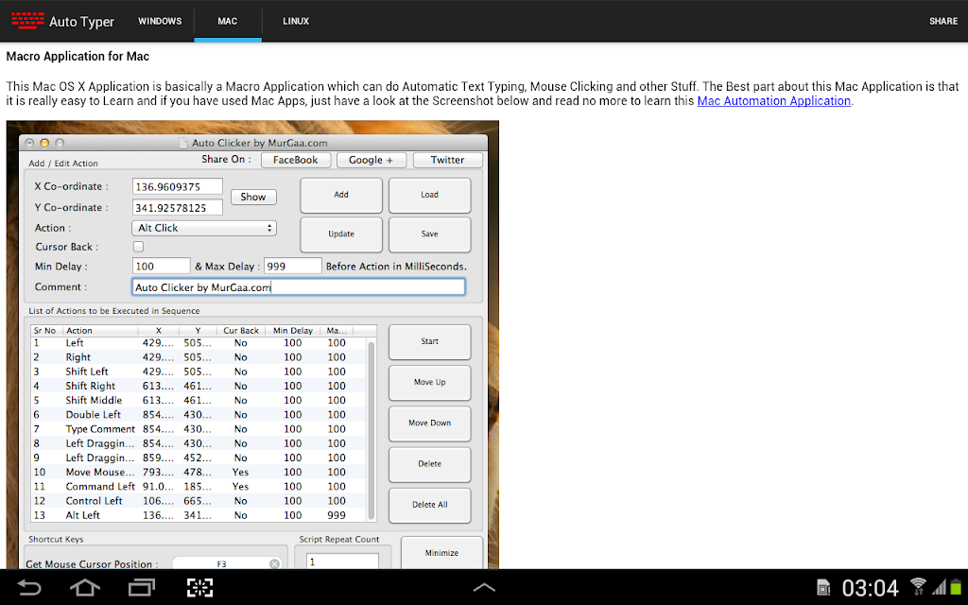
Task: Clear the F3 shortcut key field
Action: click(x=275, y=563)
